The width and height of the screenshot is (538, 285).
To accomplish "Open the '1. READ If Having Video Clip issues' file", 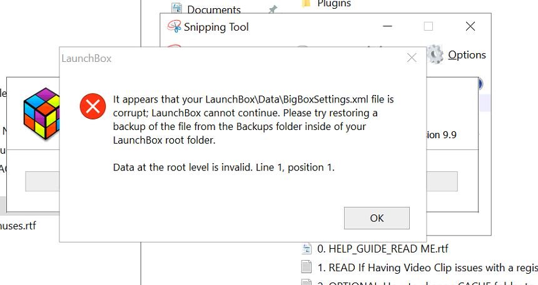I will click(x=425, y=267).
